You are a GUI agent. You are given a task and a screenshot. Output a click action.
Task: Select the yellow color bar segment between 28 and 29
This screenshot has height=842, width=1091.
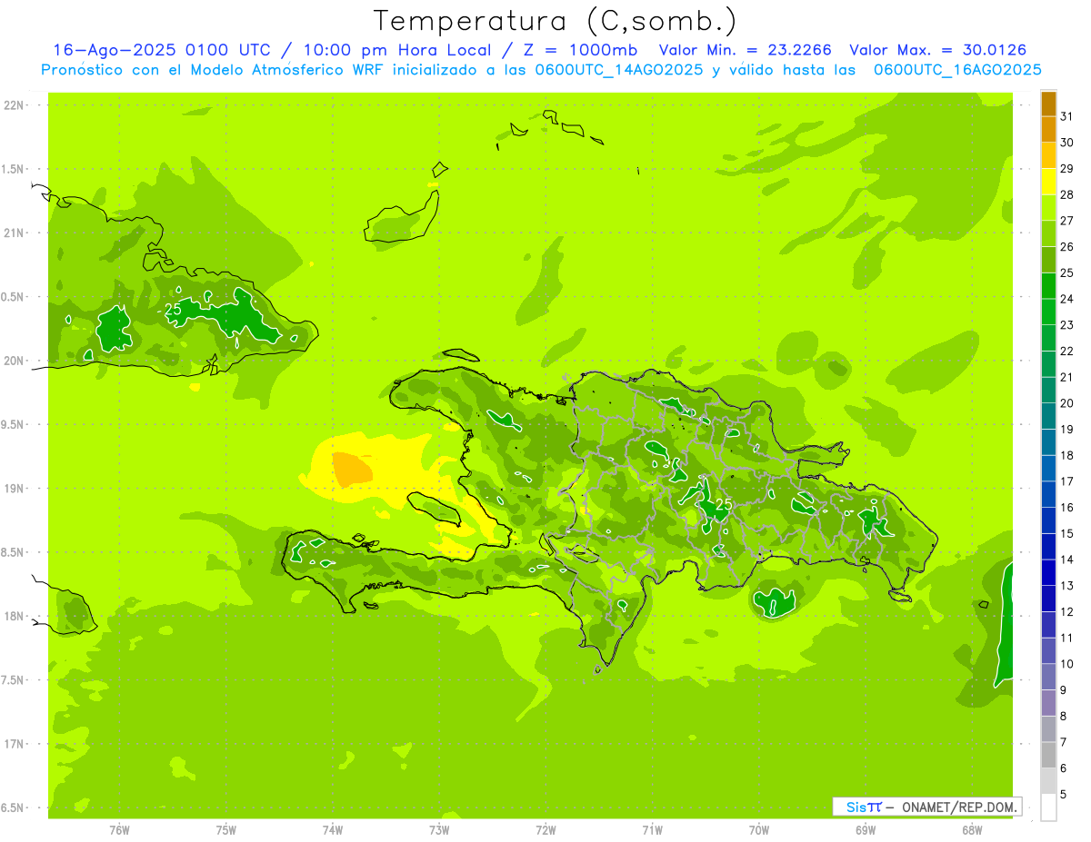(1048, 182)
